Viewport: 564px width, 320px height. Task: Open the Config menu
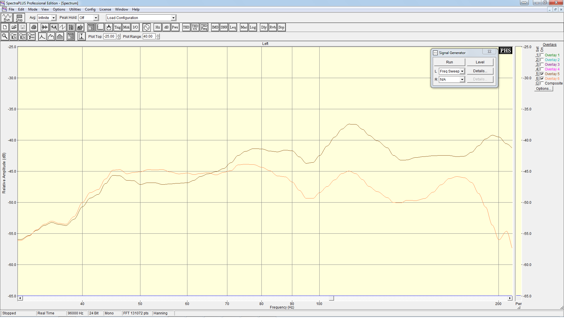[x=90, y=9]
